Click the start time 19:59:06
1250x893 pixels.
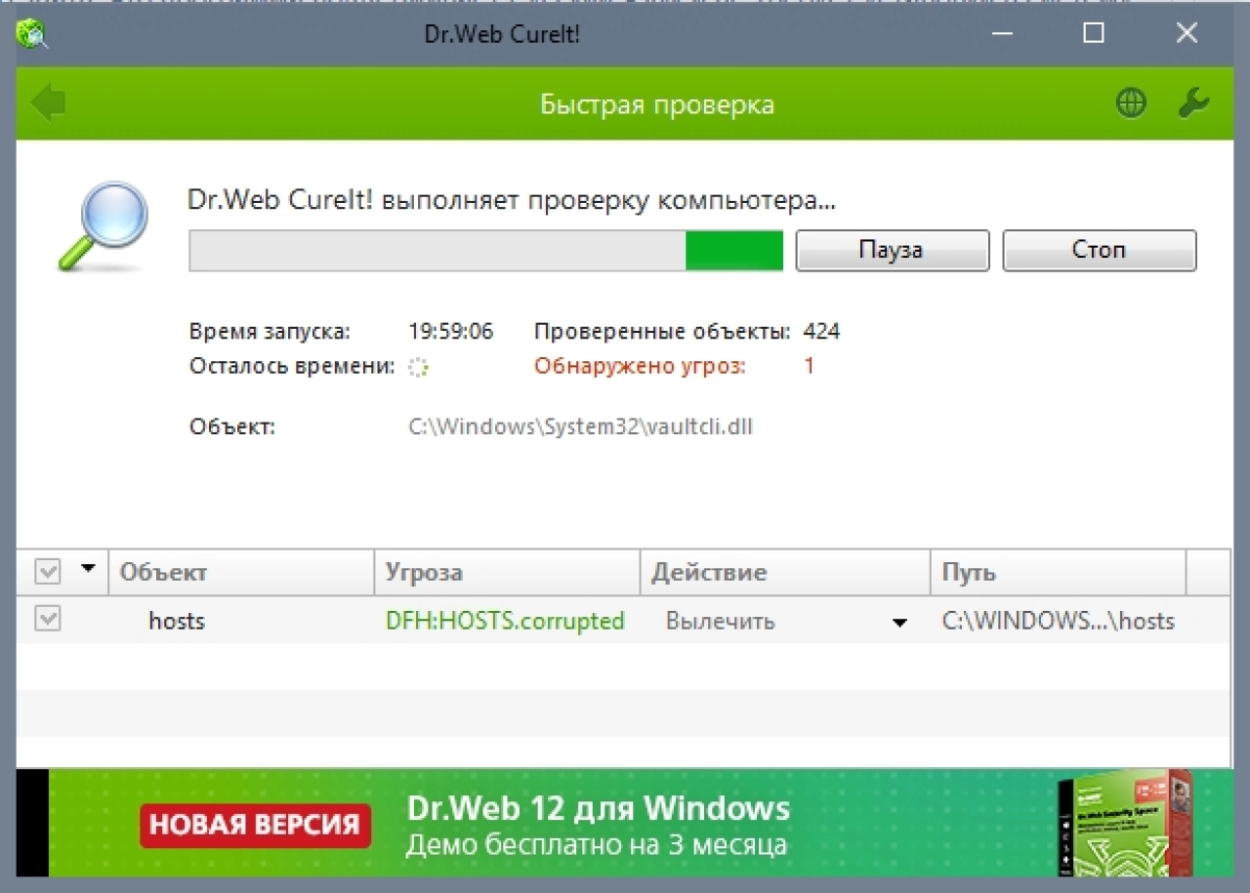click(x=451, y=332)
